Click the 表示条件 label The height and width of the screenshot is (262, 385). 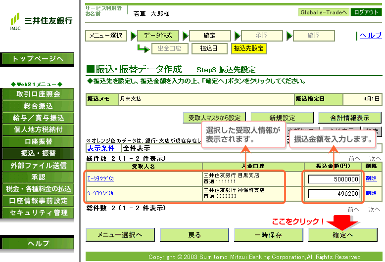(101, 148)
